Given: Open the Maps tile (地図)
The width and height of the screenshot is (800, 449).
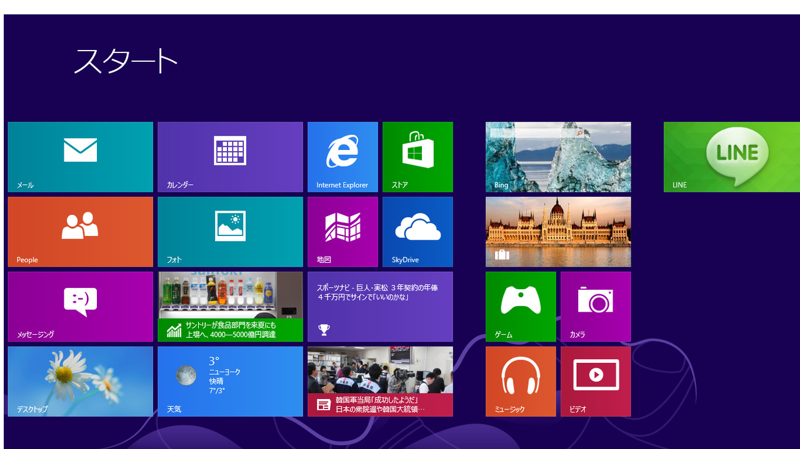Looking at the screenshot, I should (x=342, y=232).
